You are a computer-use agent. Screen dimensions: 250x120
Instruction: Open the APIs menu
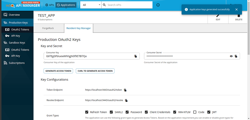point(49,5)
